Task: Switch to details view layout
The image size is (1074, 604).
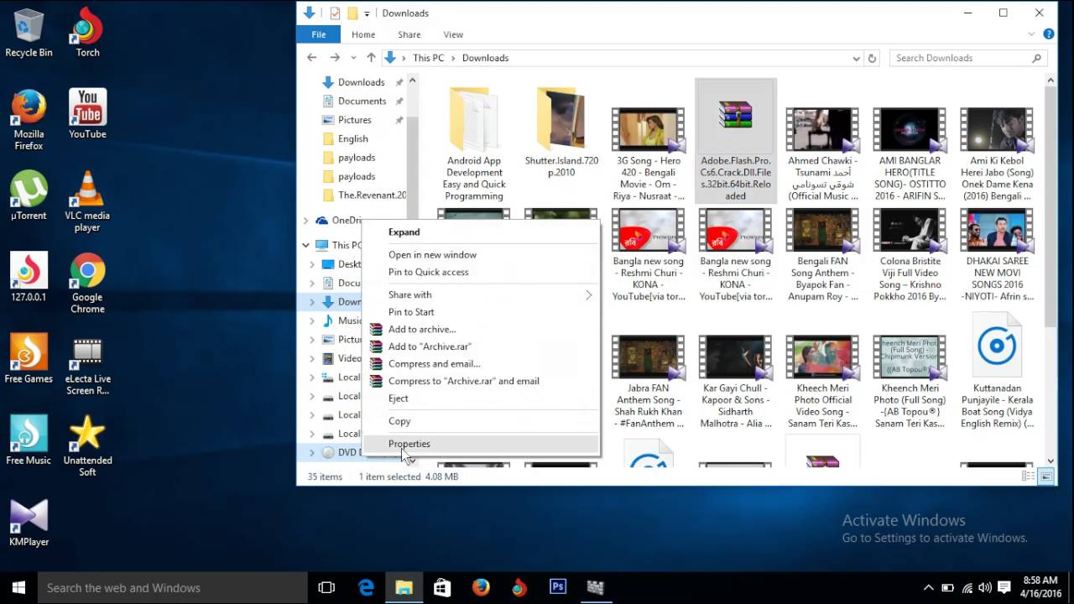Action: (1028, 476)
